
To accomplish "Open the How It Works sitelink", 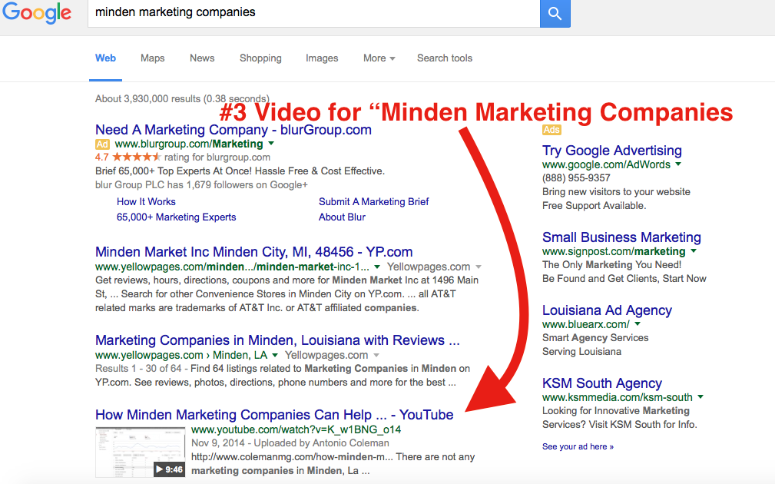I will (146, 202).
